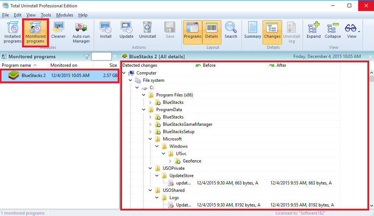Collapse the USOShared folder

point(150,190)
